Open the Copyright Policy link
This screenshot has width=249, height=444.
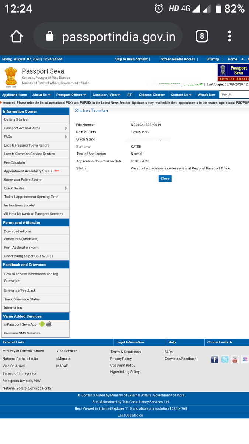pyautogui.click(x=123, y=365)
